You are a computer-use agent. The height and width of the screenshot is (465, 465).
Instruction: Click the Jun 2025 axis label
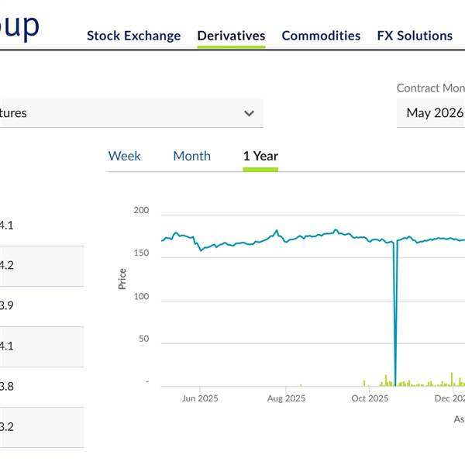coord(200,398)
